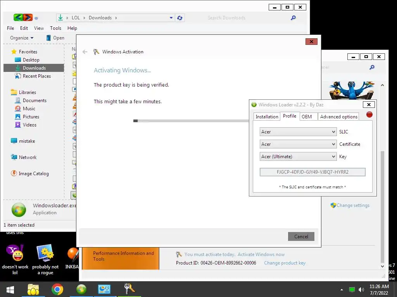The image size is (397, 297).
Task: Show hidden tray icons arrow
Action: (x=342, y=290)
